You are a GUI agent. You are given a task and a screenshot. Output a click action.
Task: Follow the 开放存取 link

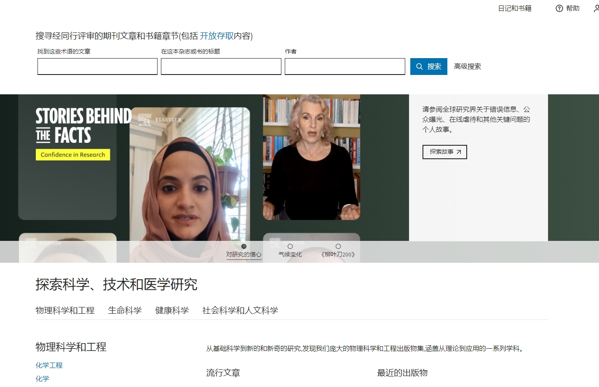pos(217,36)
